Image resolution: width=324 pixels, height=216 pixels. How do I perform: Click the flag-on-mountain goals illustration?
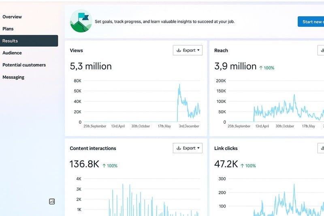[81, 21]
